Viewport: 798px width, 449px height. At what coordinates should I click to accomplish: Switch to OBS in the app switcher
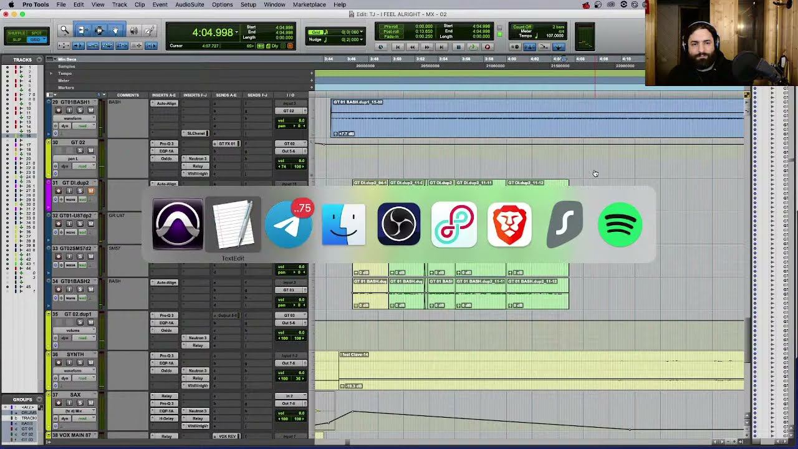pos(399,224)
